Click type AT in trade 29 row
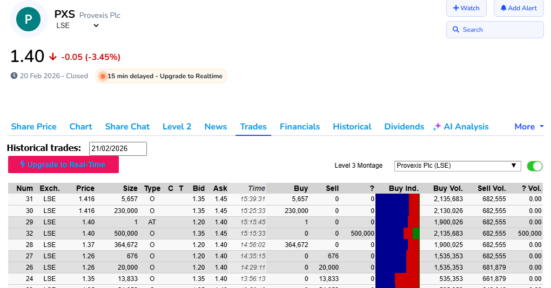 click(x=152, y=222)
